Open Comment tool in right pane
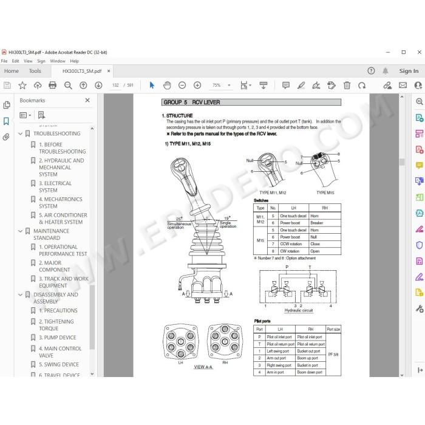This screenshot has height=425, width=425. click(x=419, y=165)
